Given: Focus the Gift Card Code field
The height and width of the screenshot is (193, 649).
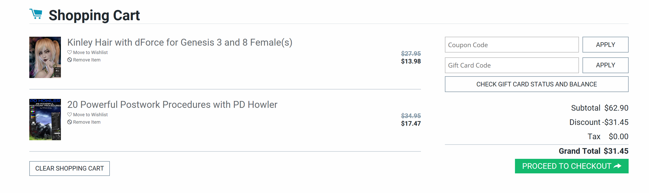Looking at the screenshot, I should pos(512,65).
